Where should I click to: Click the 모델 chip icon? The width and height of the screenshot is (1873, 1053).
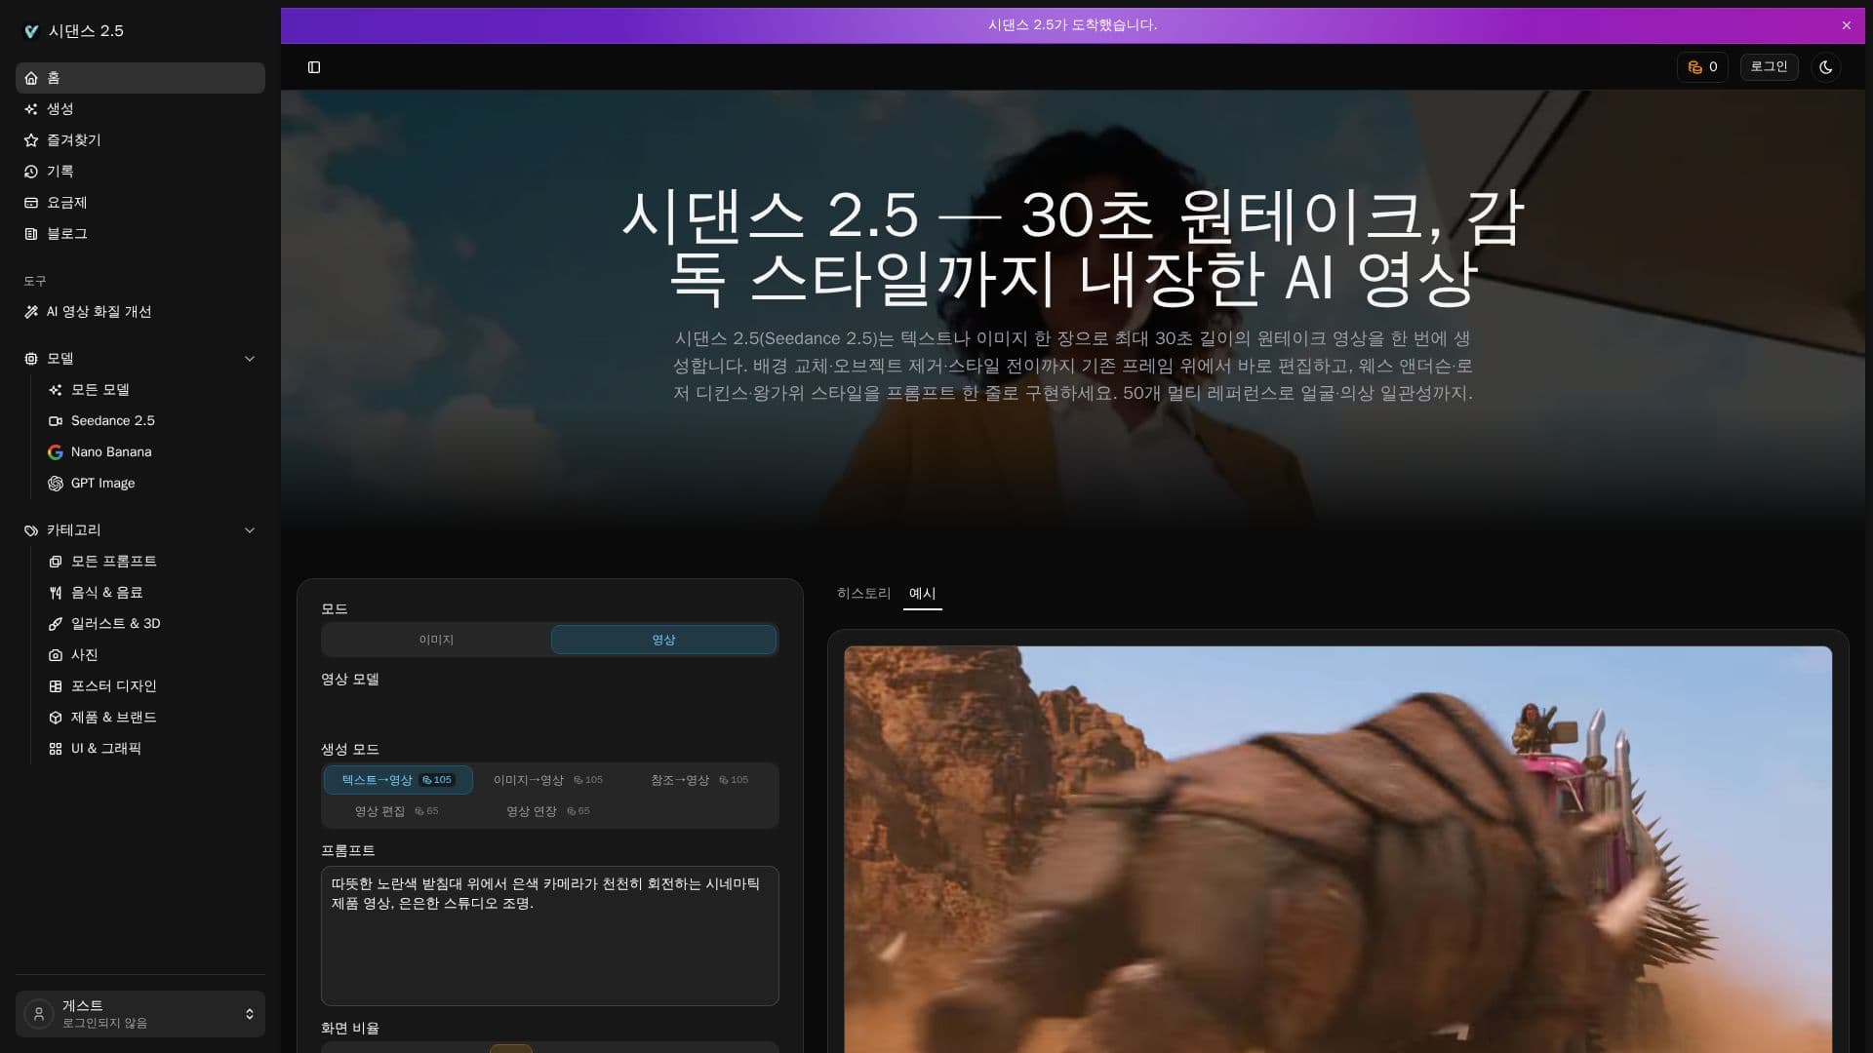[x=31, y=359]
